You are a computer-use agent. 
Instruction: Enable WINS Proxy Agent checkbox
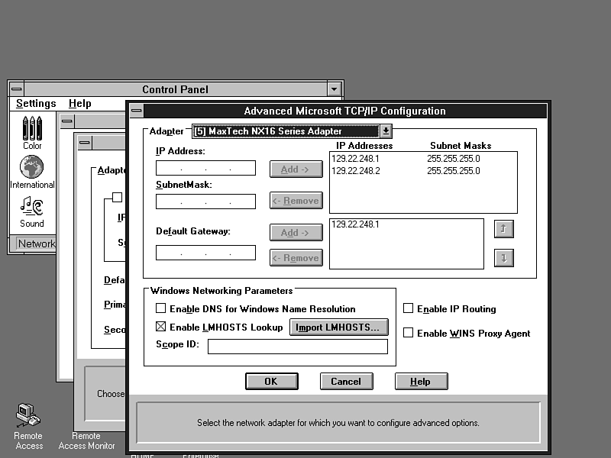pos(408,333)
